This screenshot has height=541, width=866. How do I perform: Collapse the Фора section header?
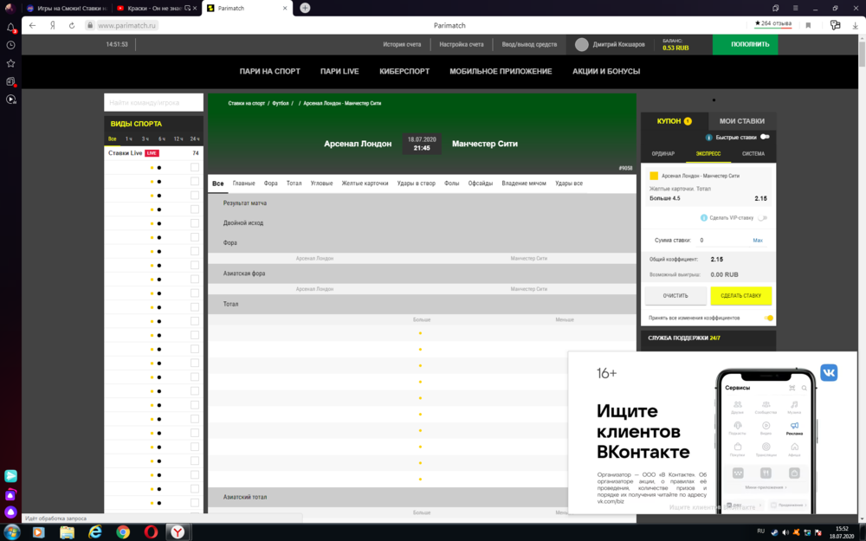tap(422, 243)
